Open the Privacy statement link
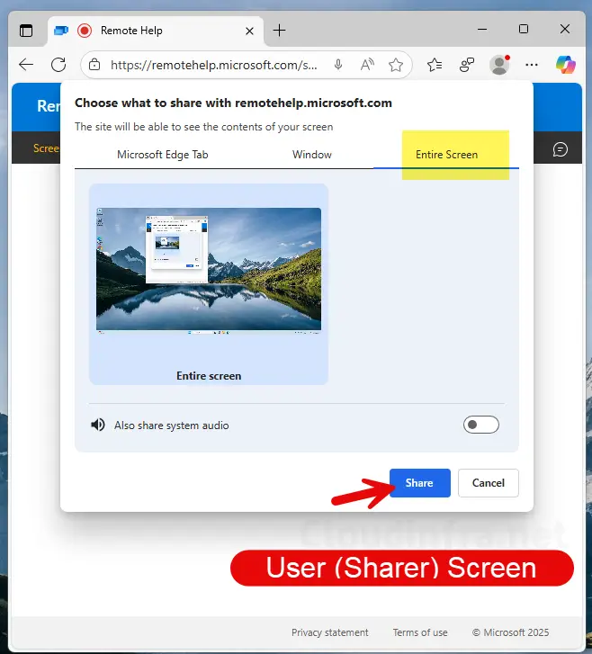Viewport: 592px width, 654px height. (330, 632)
